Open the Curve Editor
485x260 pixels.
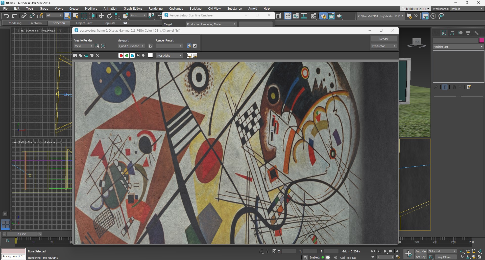point(296,16)
